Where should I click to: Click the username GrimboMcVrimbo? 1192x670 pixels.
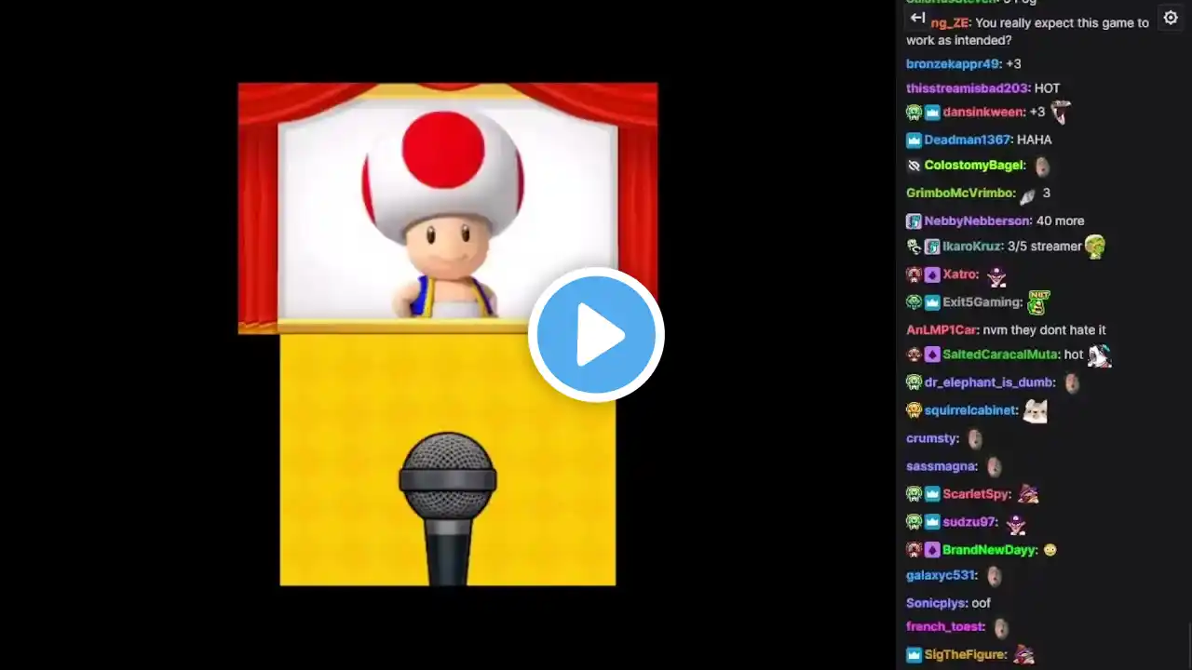(960, 194)
